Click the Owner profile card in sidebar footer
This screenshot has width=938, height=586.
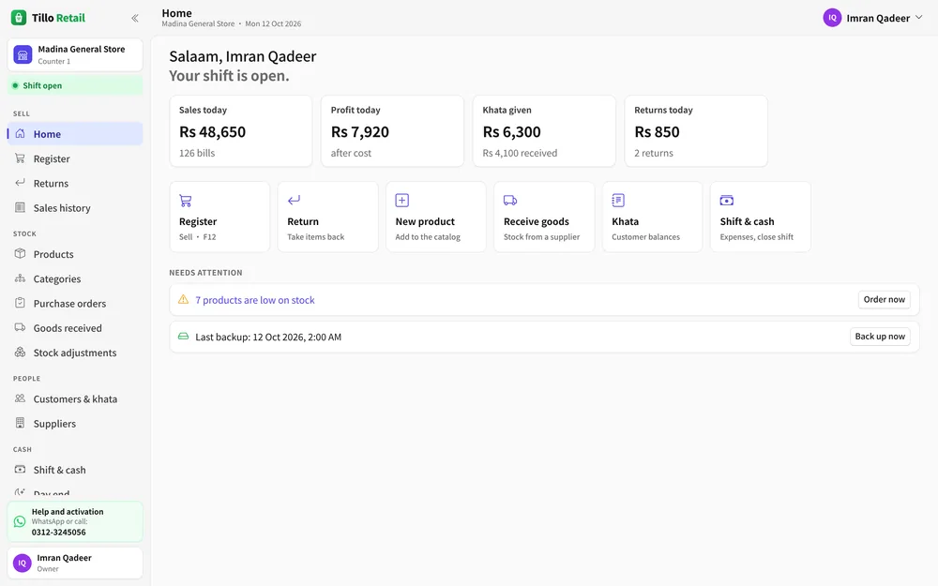tap(75, 563)
